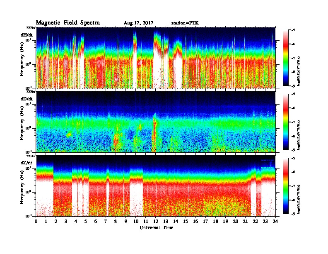
Task: Click the dH/dt panel color bar
Action: 286,58
